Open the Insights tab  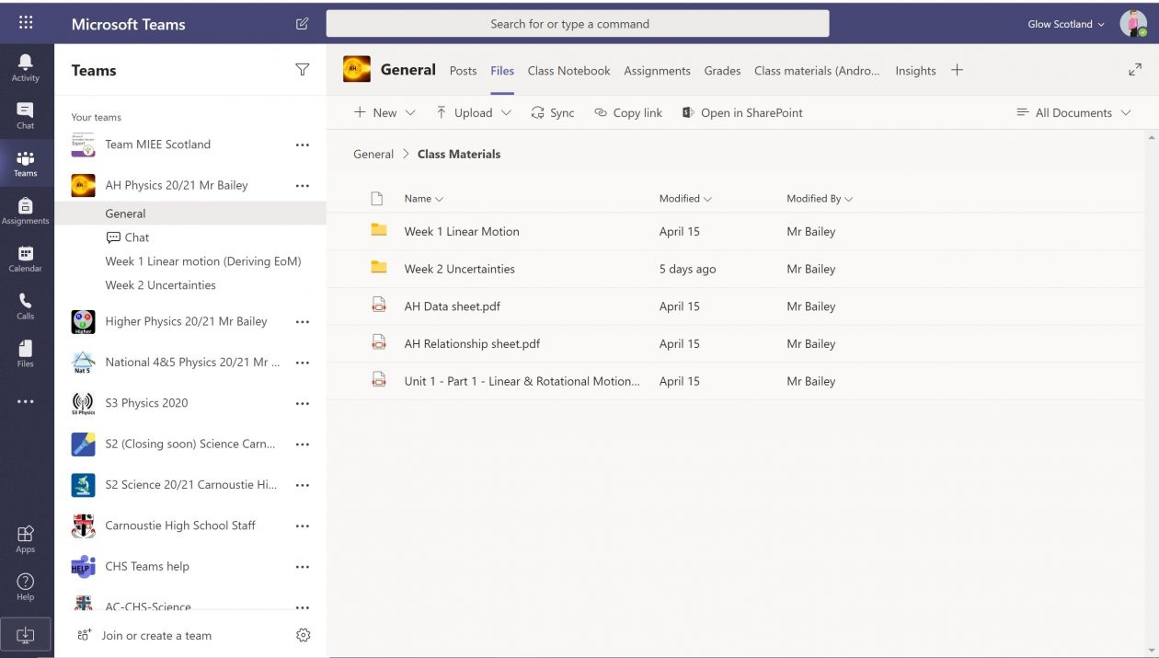915,71
